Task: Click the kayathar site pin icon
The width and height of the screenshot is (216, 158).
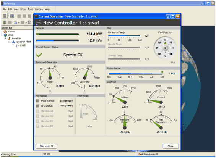Action: pos(10,38)
